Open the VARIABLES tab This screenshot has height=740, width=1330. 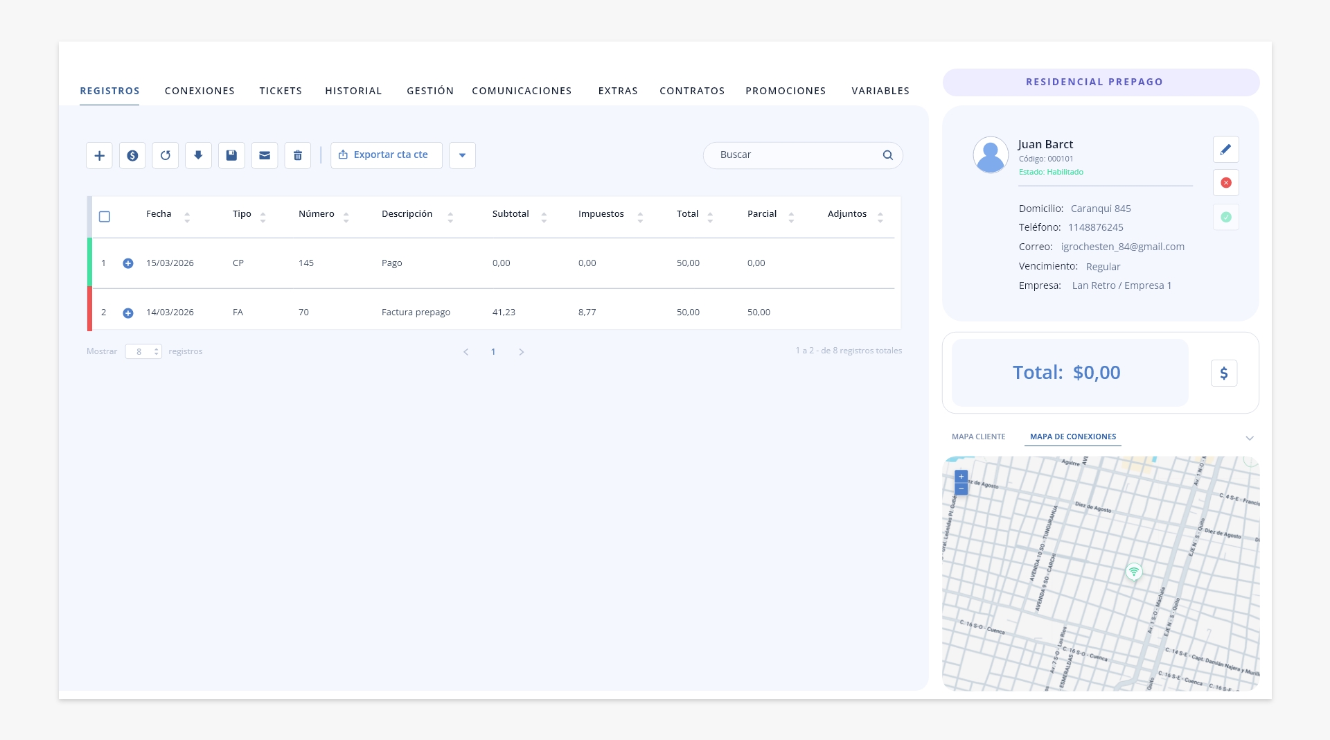(880, 91)
